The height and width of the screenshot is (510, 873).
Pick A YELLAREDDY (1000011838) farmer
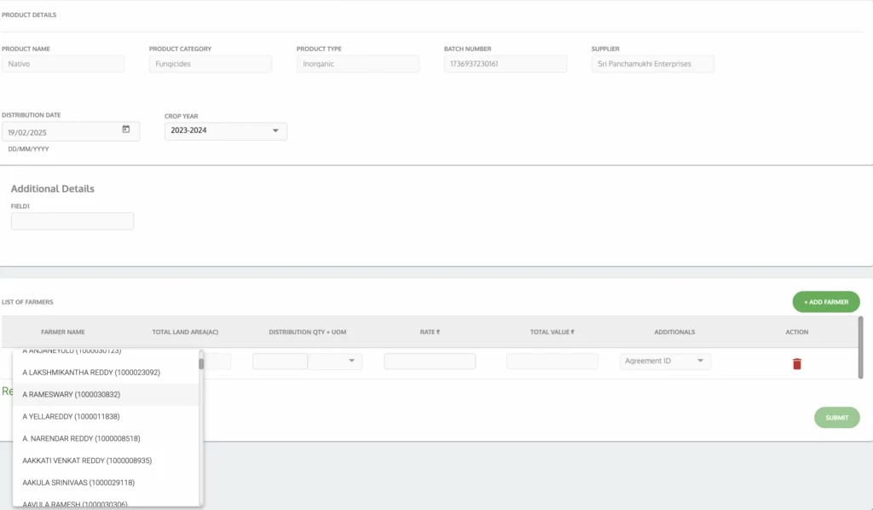106,416
